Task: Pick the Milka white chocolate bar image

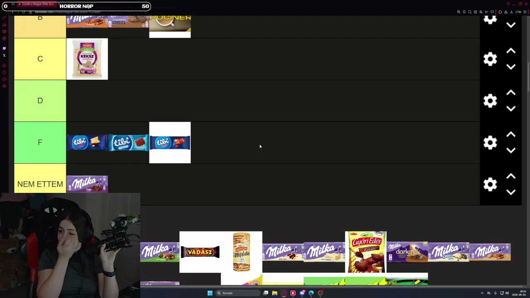Action: [324, 252]
